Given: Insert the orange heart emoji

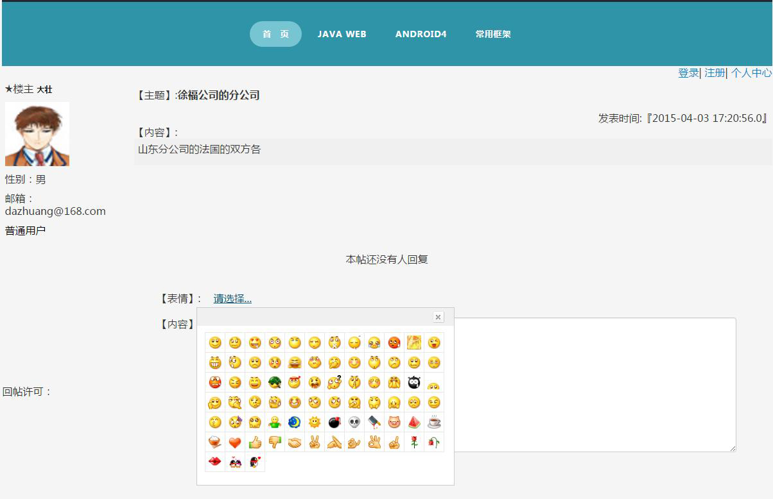Looking at the screenshot, I should pyautogui.click(x=235, y=443).
